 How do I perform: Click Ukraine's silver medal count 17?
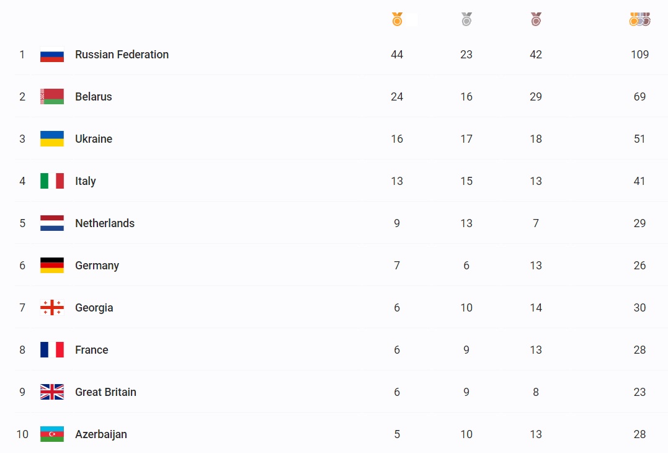(x=466, y=139)
